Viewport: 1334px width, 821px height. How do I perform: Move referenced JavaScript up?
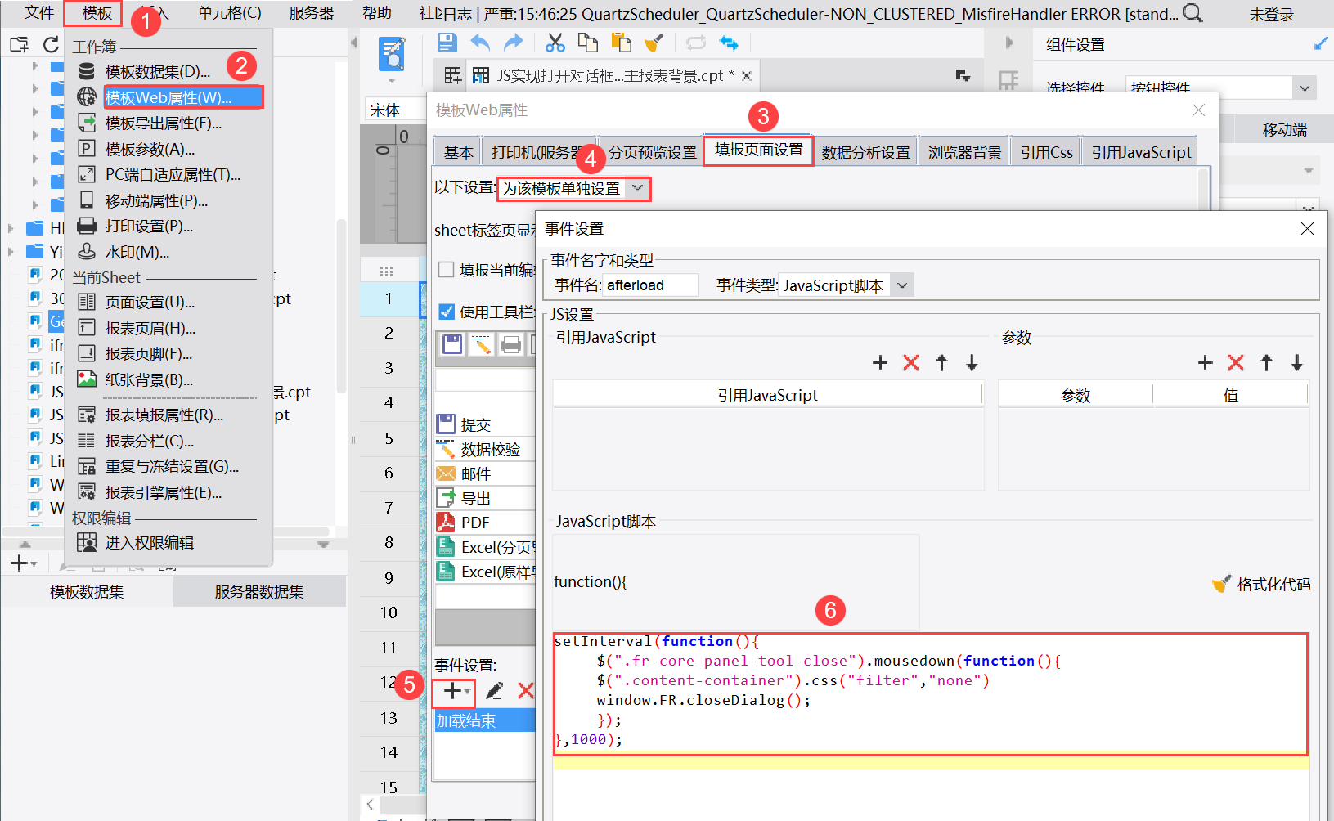[941, 362]
